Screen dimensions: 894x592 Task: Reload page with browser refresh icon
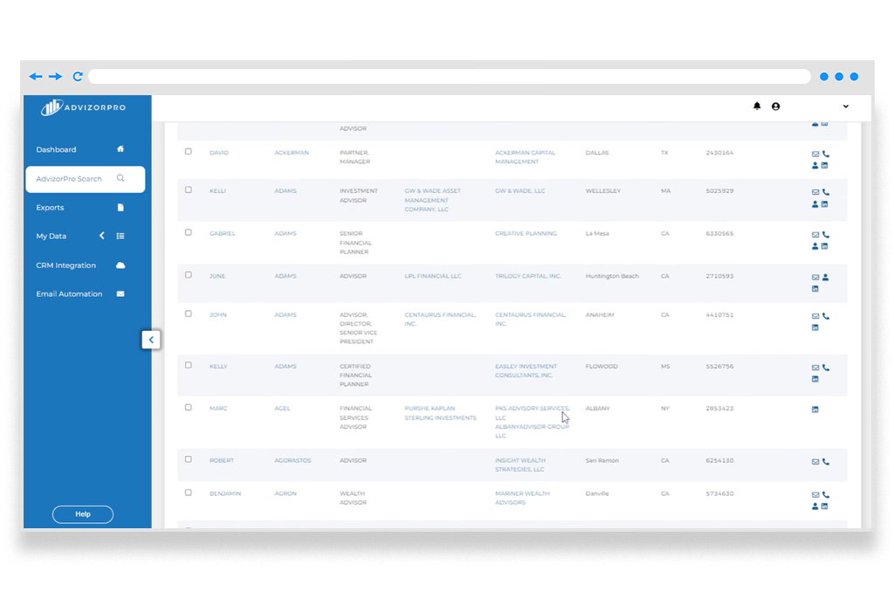point(78,77)
